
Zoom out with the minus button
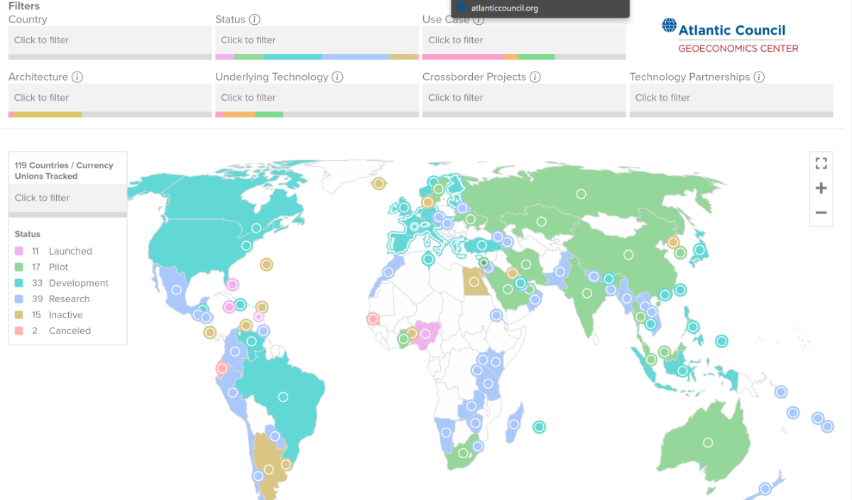[821, 213]
